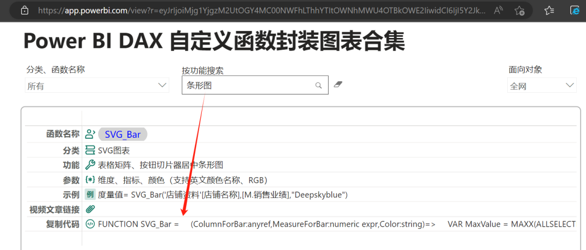Click the 条形图 search input field

255,85
